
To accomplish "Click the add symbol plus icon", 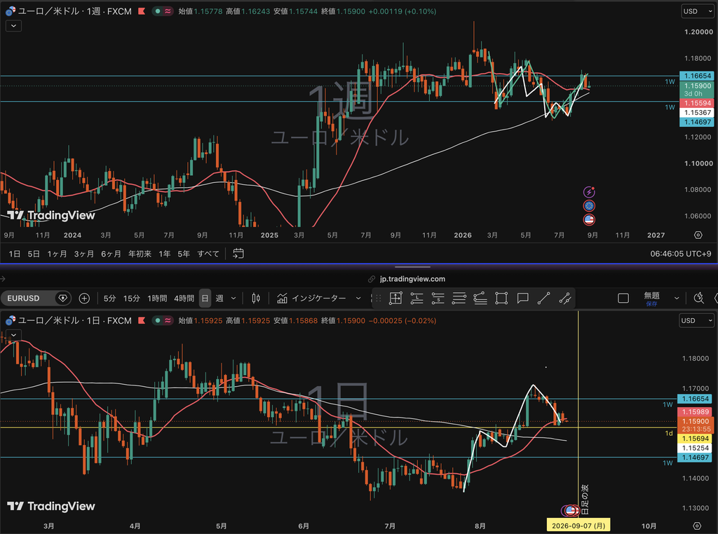I will point(84,299).
